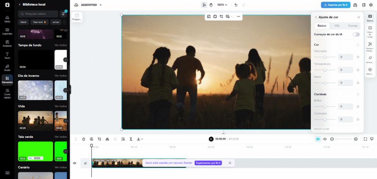Select the hand pan tool
This screenshot has height=179, width=377.
[211, 5]
